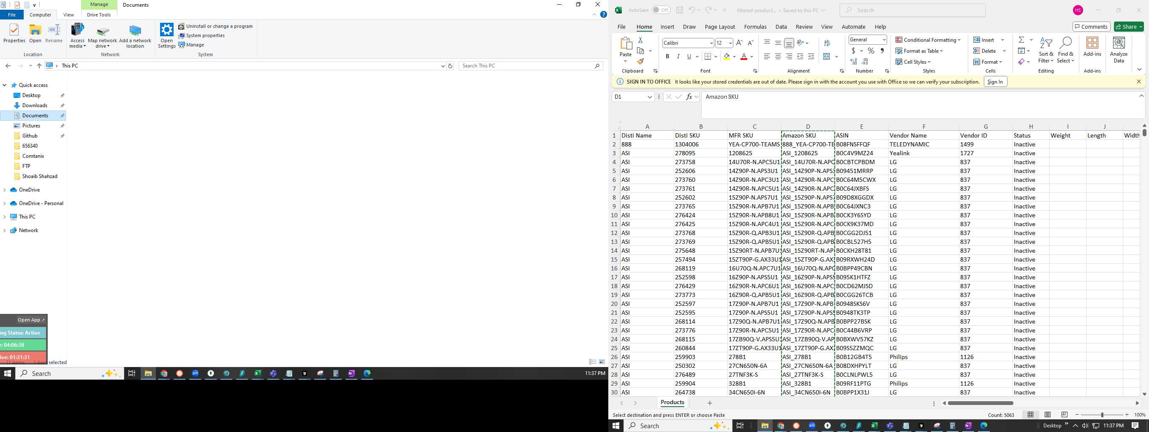
Task: Click the Wrap Text icon
Action: [x=827, y=43]
